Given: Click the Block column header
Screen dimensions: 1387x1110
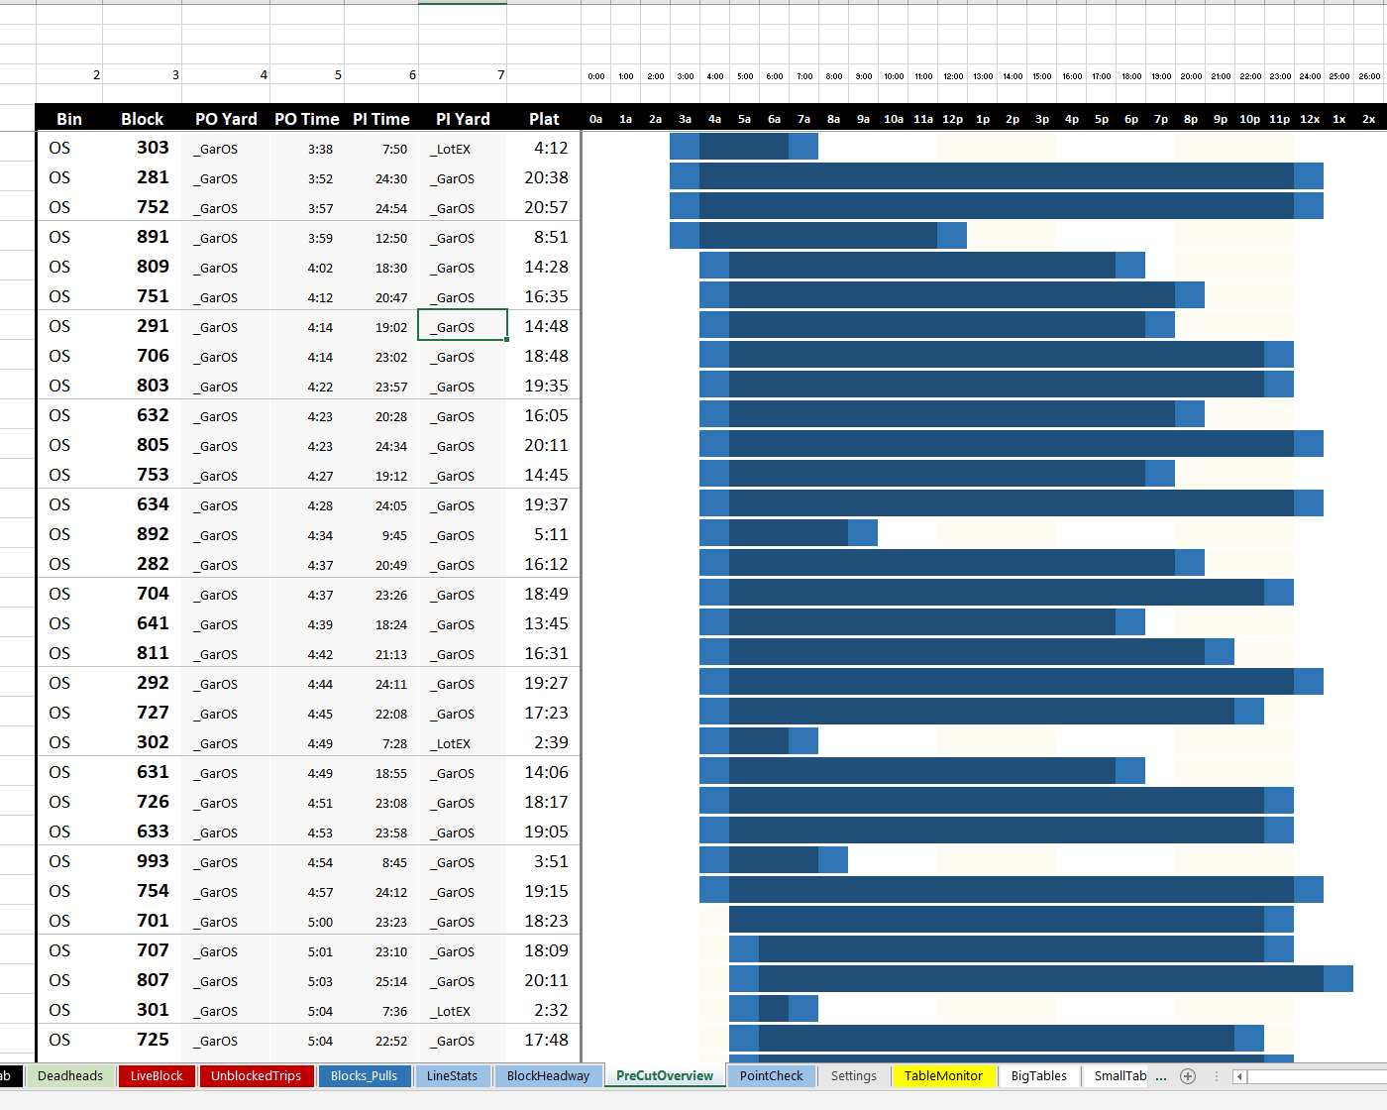Looking at the screenshot, I should [142, 119].
